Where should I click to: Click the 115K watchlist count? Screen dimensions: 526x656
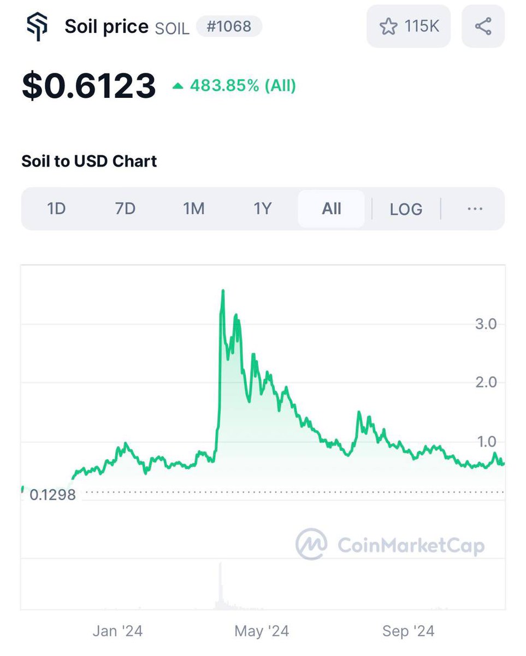422,26
